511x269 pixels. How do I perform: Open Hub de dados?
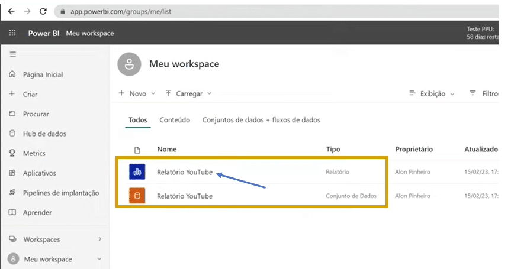coord(44,134)
